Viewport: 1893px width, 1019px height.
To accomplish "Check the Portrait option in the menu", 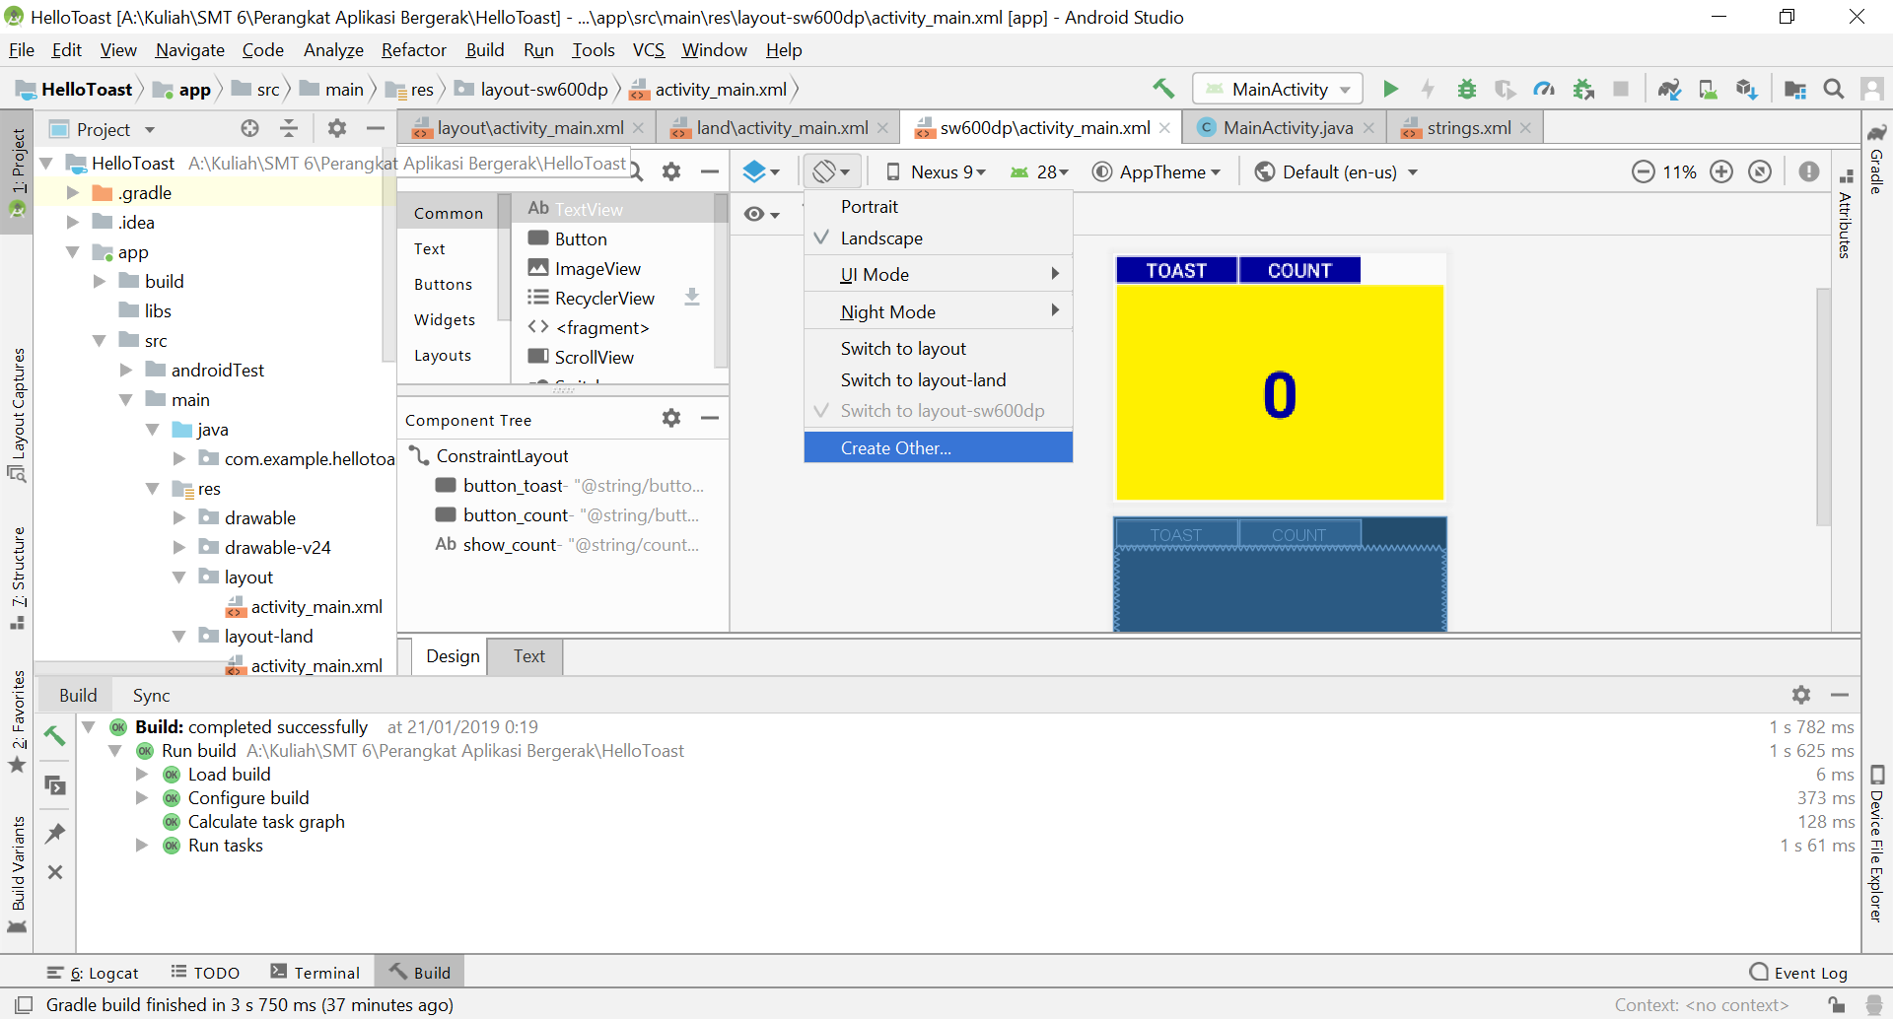I will (x=870, y=206).
